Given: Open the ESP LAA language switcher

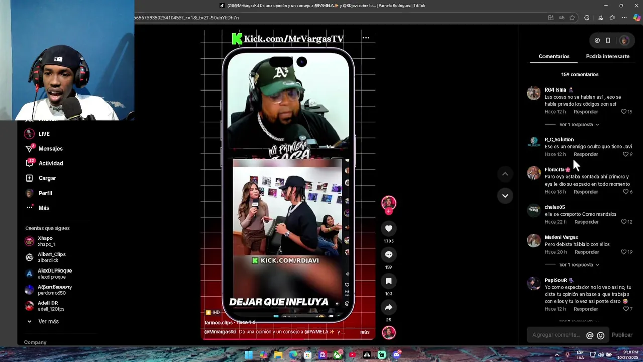Looking at the screenshot, I should point(580,355).
